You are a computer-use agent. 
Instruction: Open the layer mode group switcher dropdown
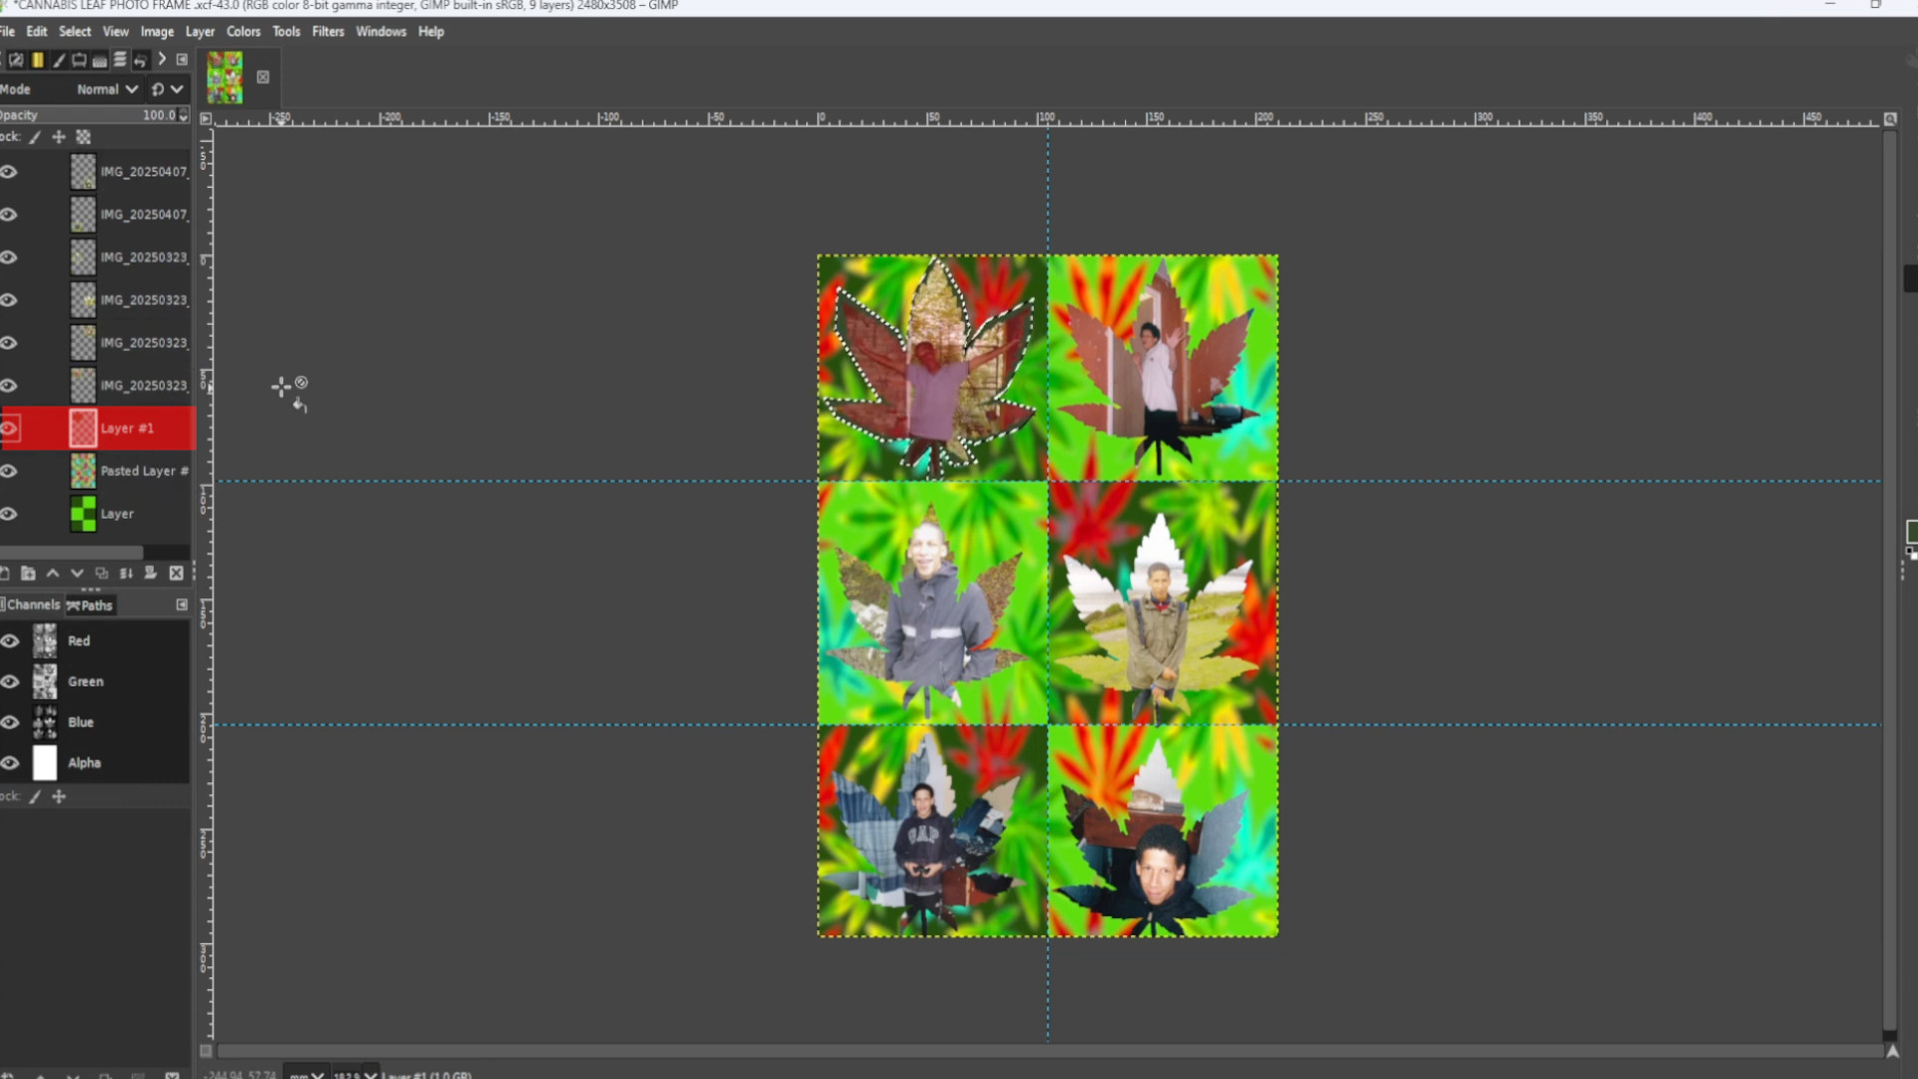point(167,89)
